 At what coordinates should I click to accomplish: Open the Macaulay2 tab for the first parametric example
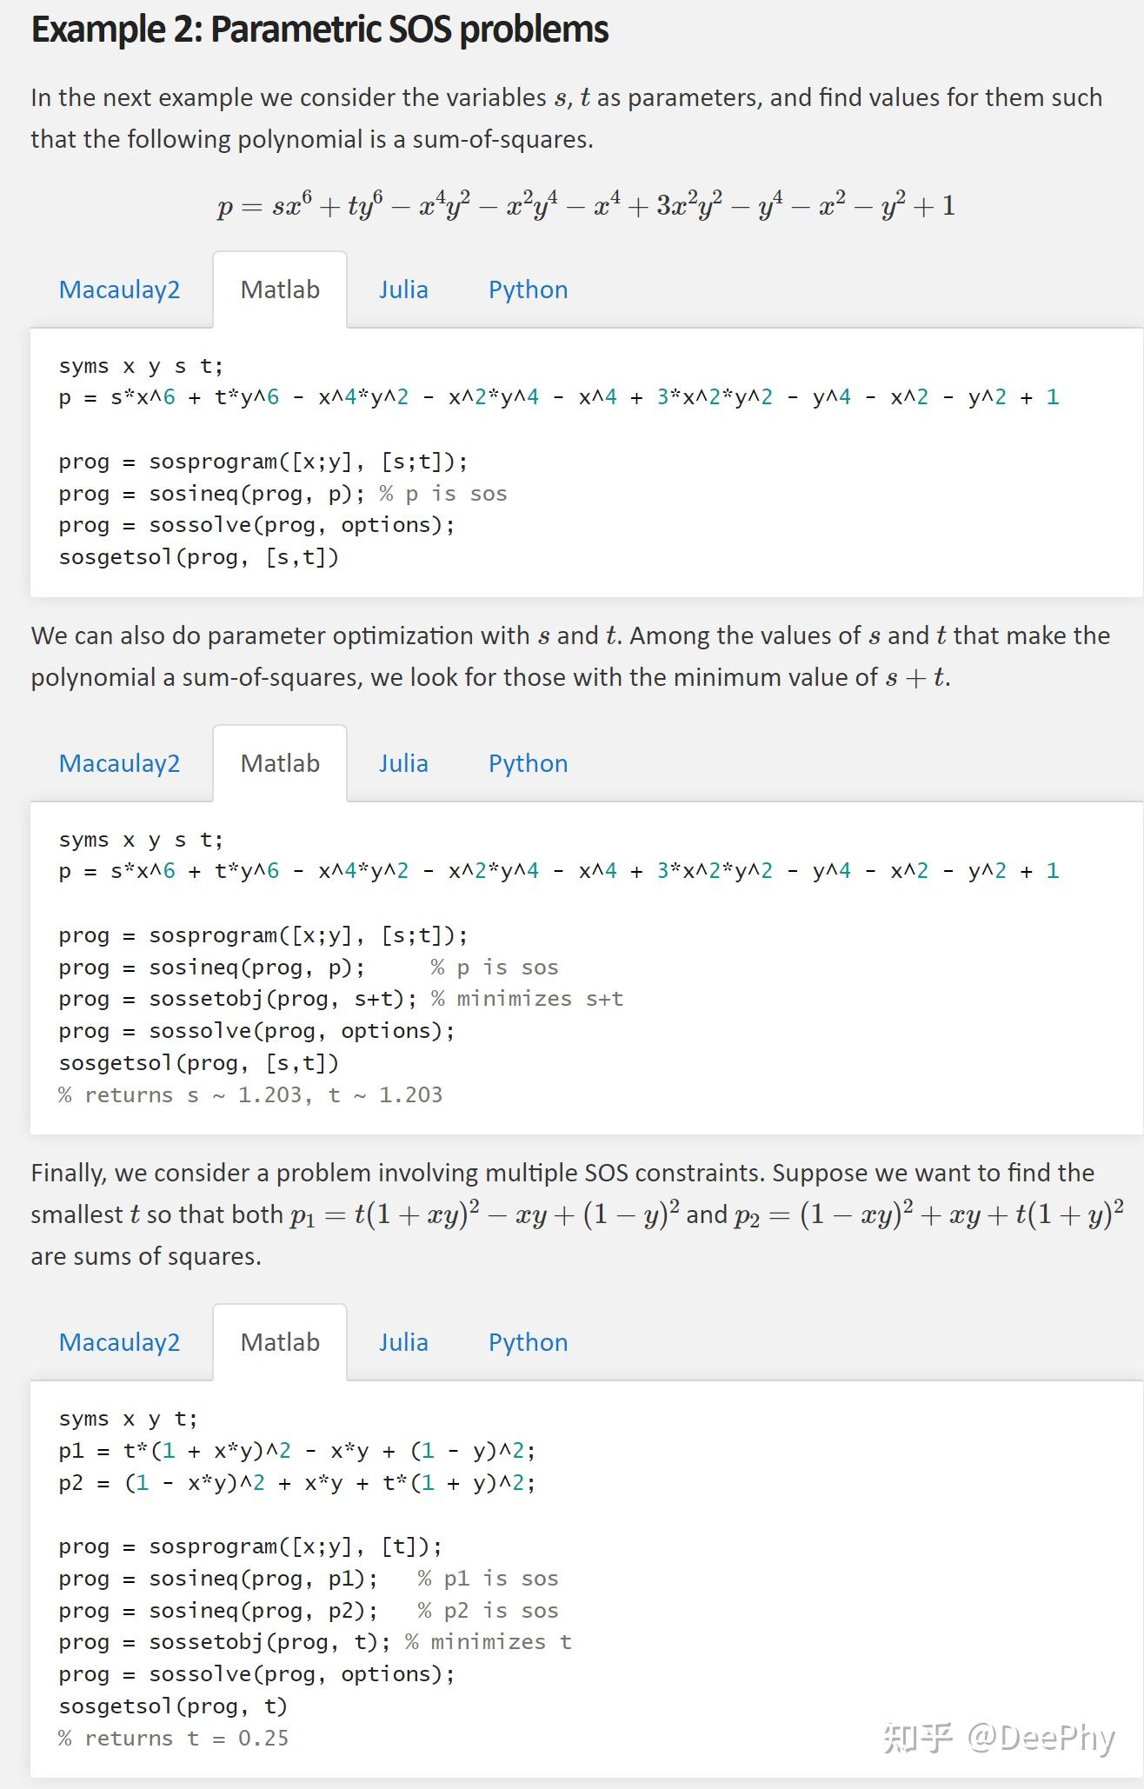[x=119, y=289]
